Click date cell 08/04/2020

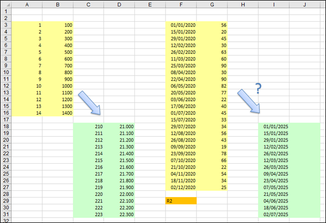(181, 72)
